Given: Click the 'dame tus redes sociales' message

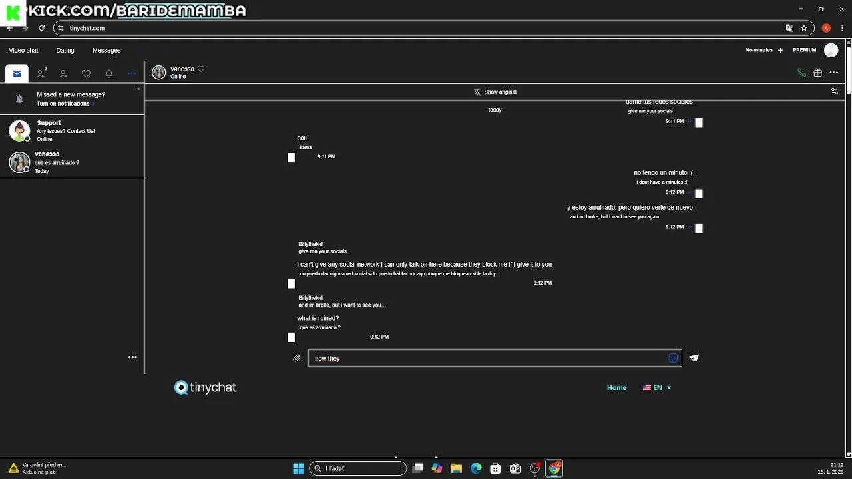Looking at the screenshot, I should coord(659,102).
